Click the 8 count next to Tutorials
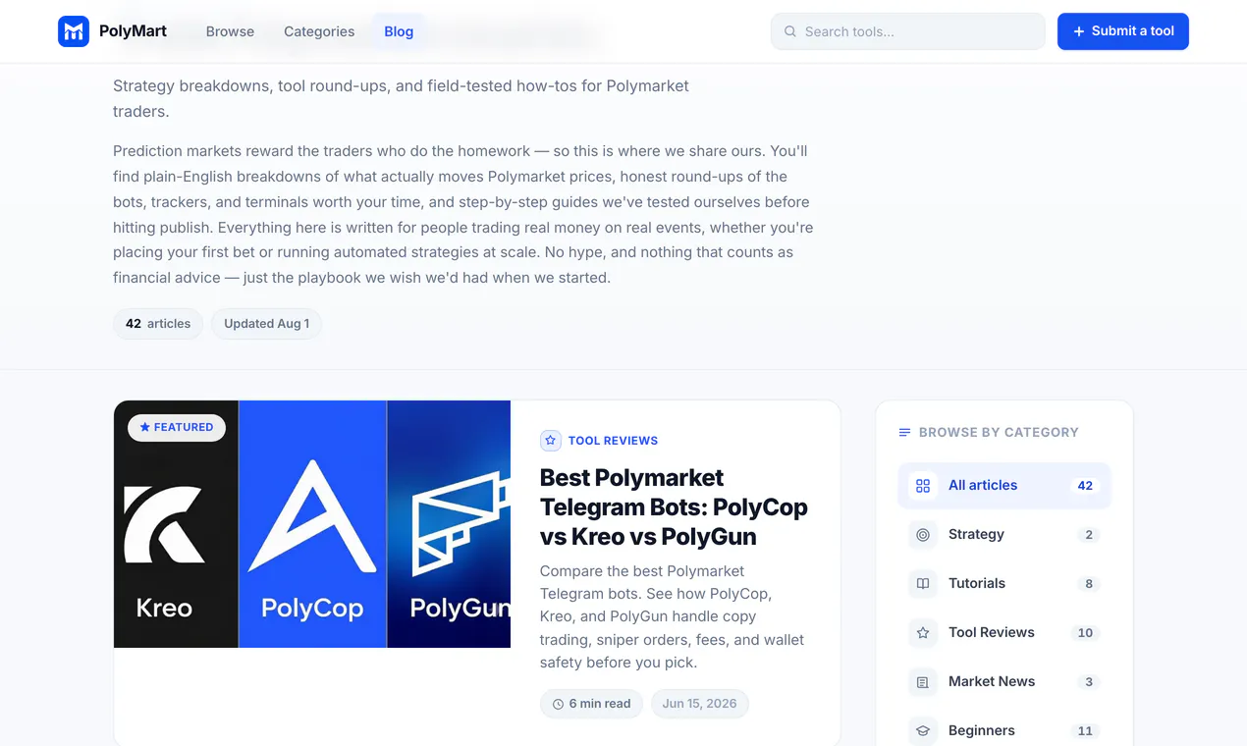Screen dimensions: 1247x746 (1088, 584)
